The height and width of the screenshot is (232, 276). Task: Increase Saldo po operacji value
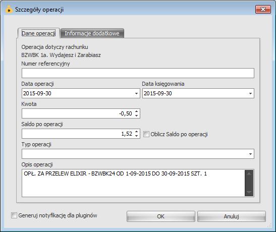tap(137, 132)
